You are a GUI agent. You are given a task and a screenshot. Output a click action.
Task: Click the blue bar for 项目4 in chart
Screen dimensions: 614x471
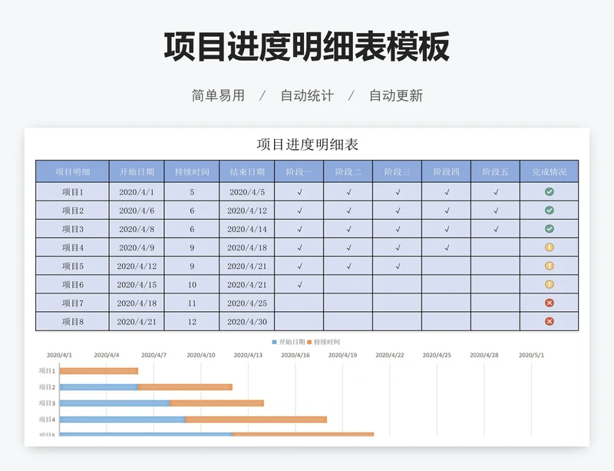(x=123, y=420)
